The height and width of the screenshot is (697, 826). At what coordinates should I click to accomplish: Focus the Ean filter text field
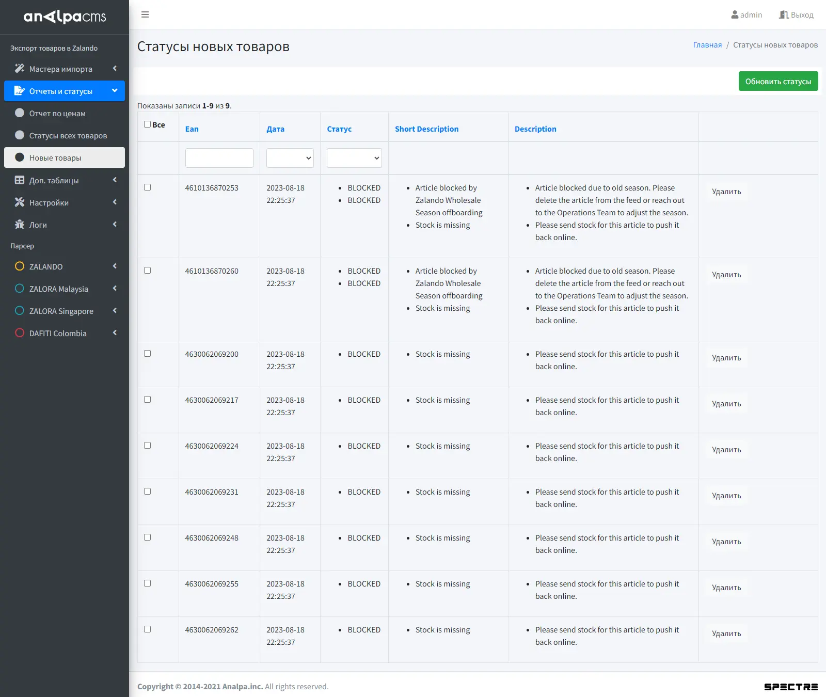coord(219,158)
